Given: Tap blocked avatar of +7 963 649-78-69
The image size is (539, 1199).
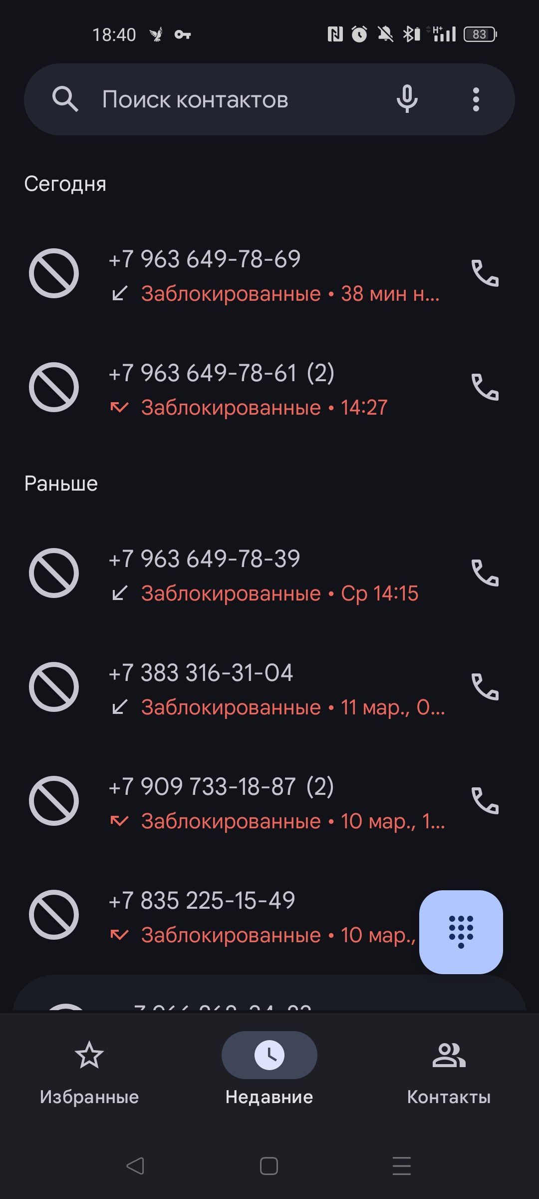Looking at the screenshot, I should point(54,273).
